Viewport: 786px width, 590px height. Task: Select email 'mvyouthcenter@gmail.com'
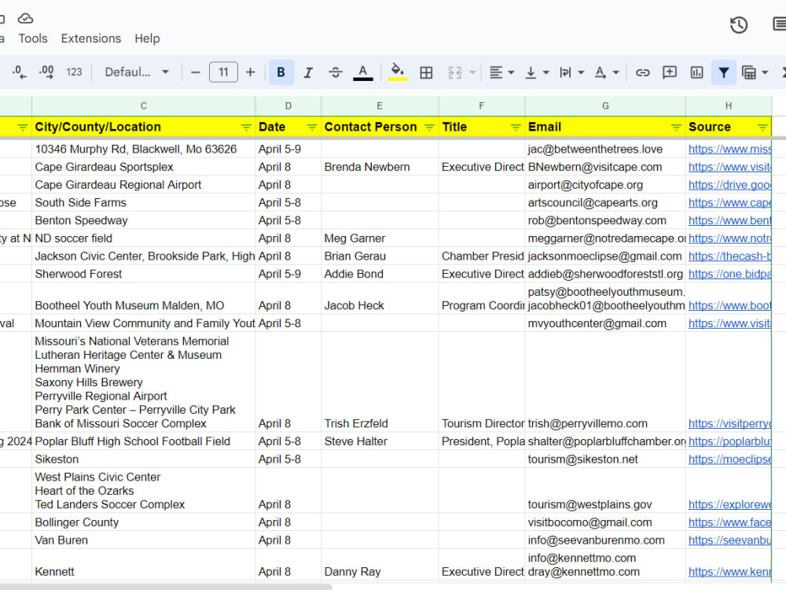pos(605,323)
